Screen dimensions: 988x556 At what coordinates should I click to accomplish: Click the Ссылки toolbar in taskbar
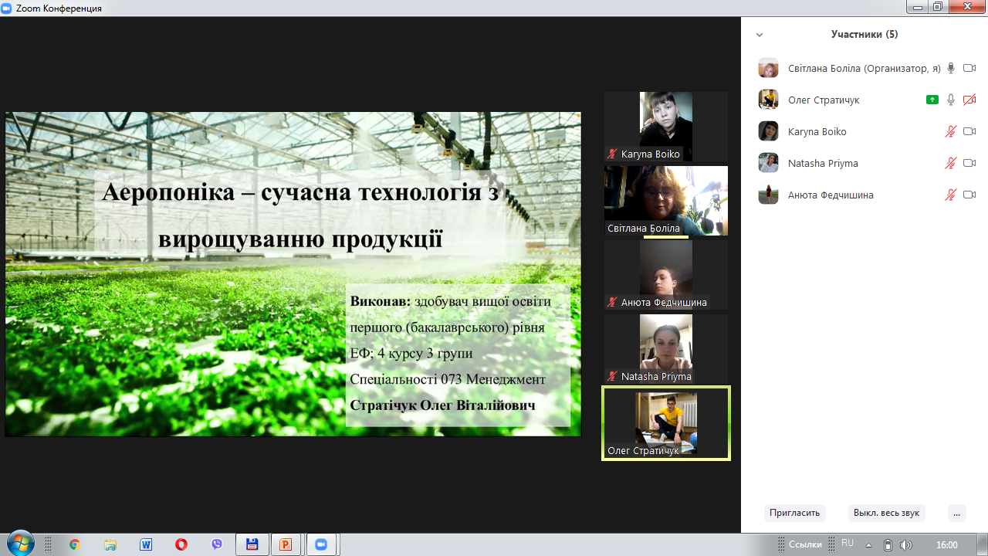pyautogui.click(x=807, y=544)
